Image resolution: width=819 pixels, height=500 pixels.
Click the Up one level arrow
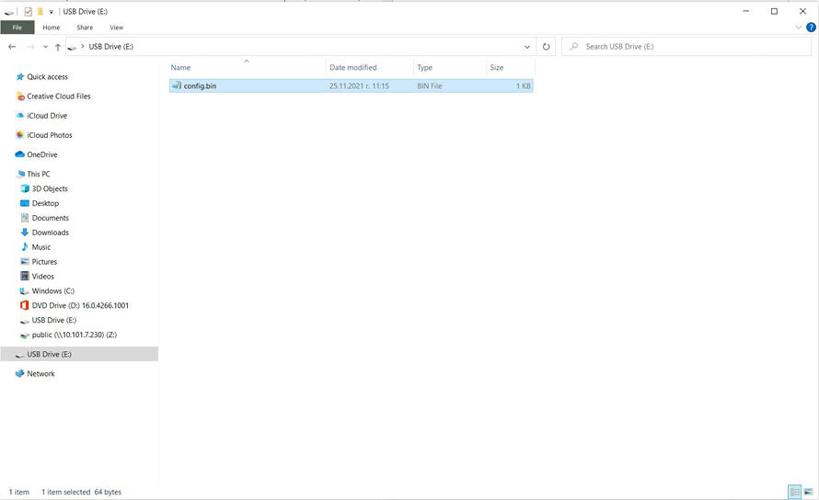[x=57, y=47]
